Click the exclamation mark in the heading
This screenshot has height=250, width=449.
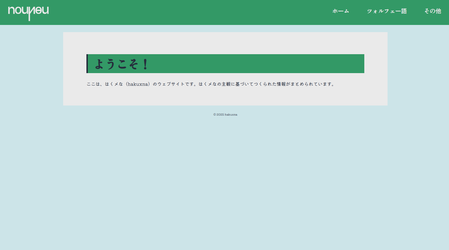pyautogui.click(x=145, y=64)
